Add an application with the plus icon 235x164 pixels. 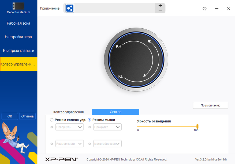(x=160, y=6)
